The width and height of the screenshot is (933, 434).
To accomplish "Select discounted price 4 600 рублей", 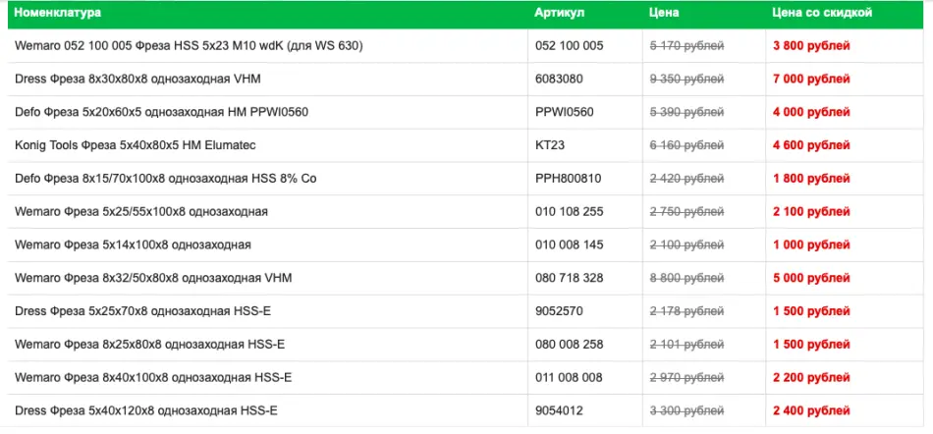I will click(811, 145).
